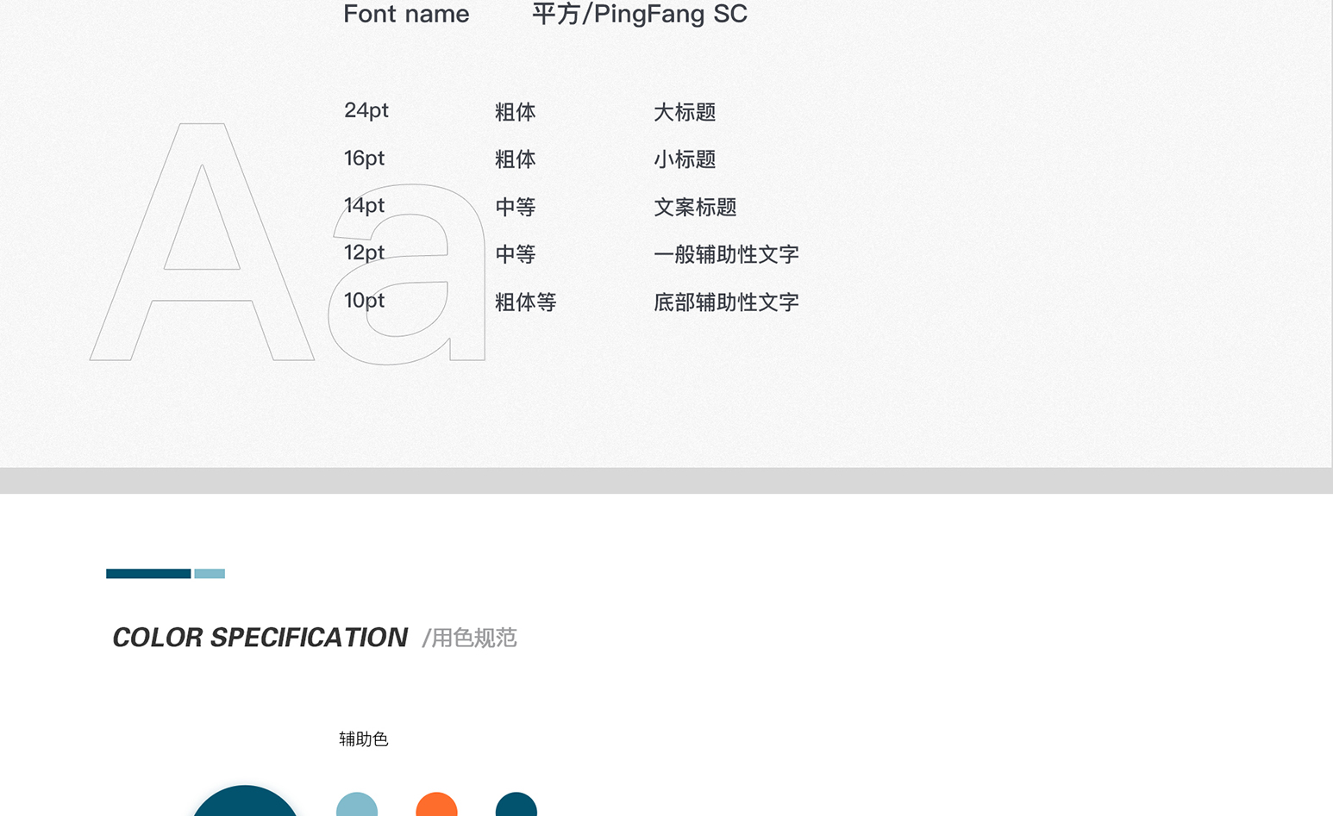This screenshot has width=1333, height=816.
Task: Select the light blue color circle
Action: 357,805
